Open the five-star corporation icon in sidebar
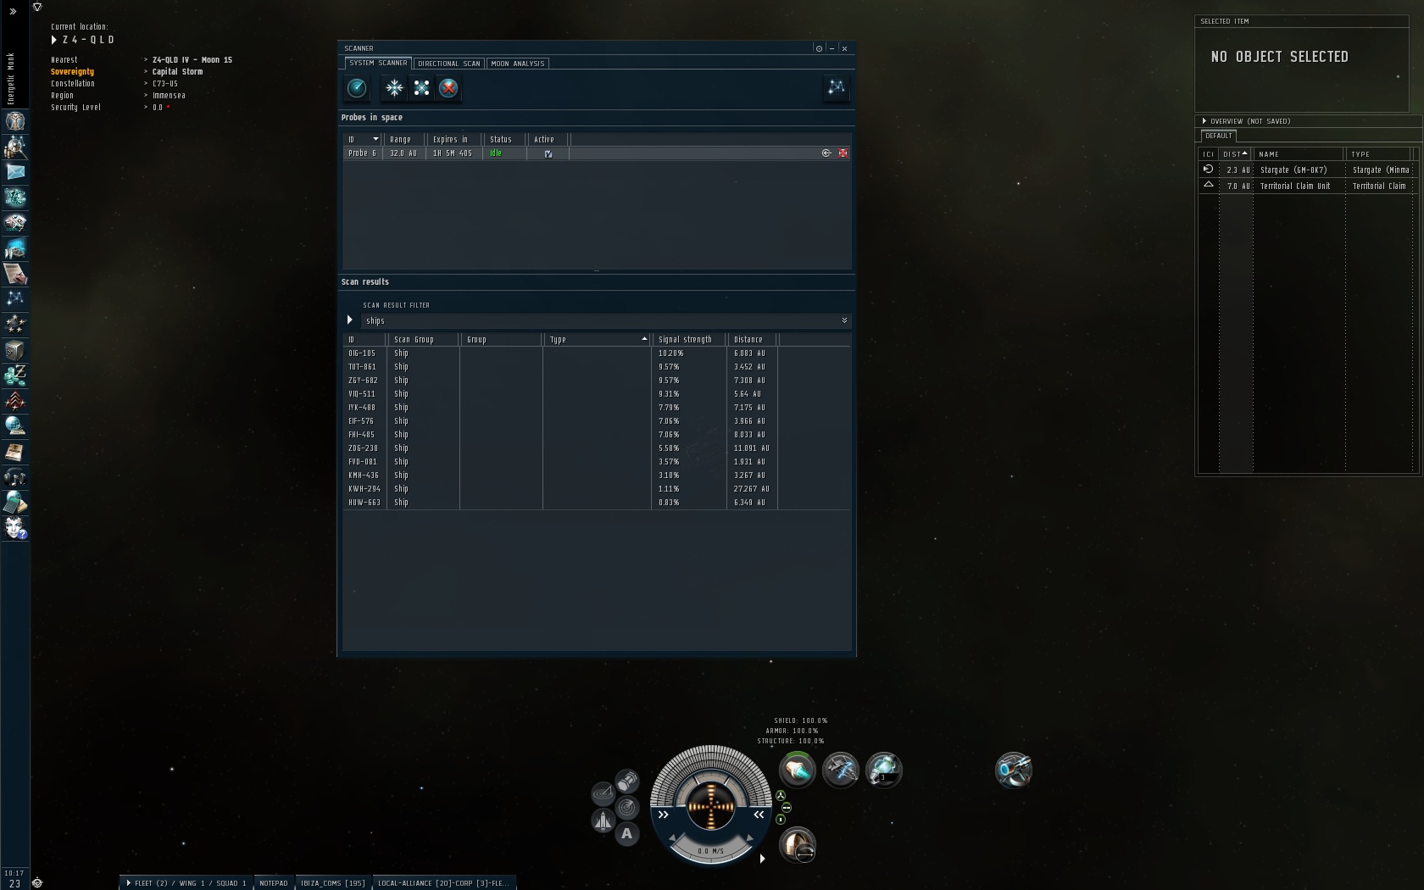This screenshot has width=1424, height=890. [x=15, y=325]
